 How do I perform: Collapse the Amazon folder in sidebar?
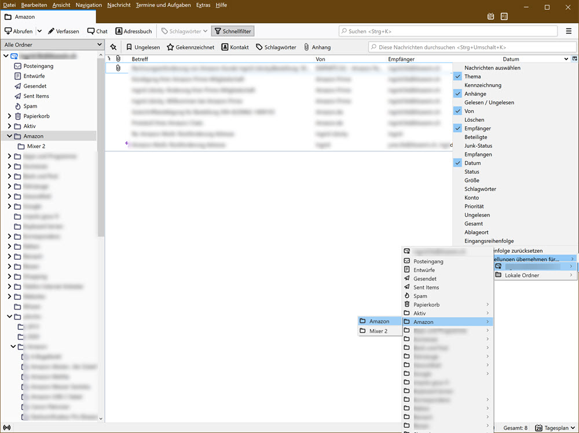coord(9,136)
